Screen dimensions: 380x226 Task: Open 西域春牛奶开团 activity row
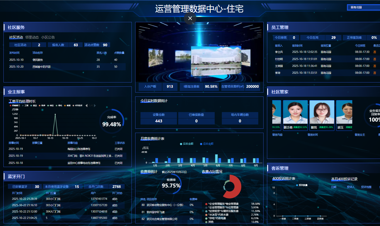click(41, 67)
